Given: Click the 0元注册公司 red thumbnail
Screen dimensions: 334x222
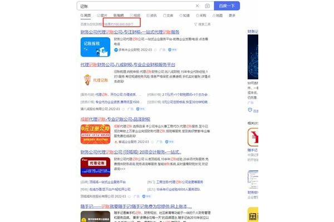Looking at the screenshot, I should point(95,134).
